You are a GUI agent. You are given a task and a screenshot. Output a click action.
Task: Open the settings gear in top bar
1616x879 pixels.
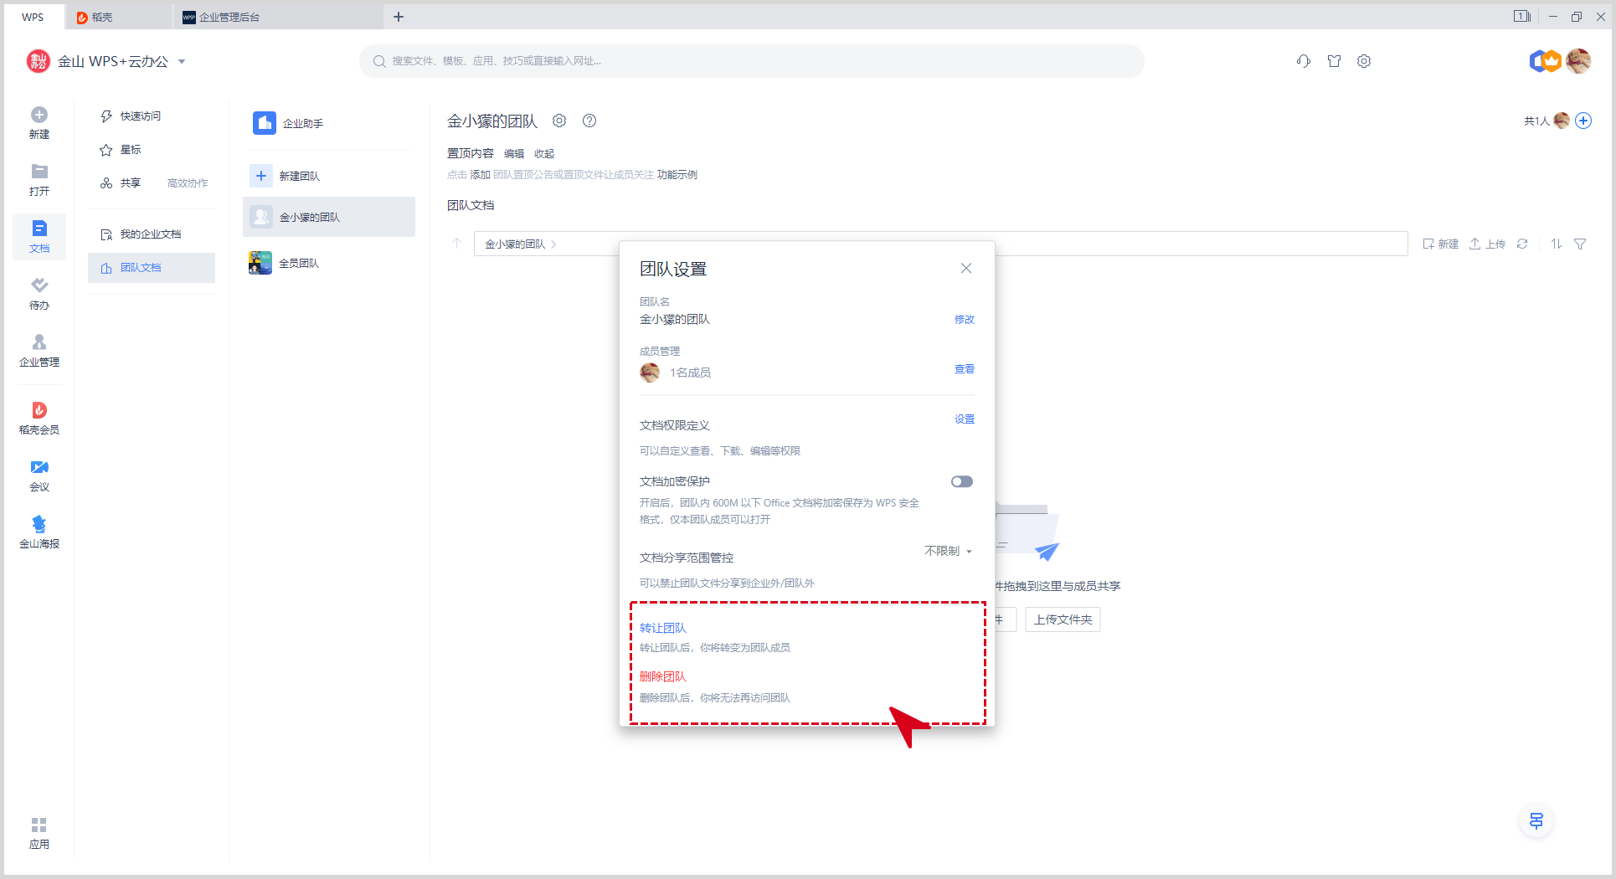(1364, 61)
